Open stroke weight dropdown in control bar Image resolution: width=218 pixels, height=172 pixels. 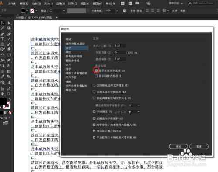pos(64,10)
